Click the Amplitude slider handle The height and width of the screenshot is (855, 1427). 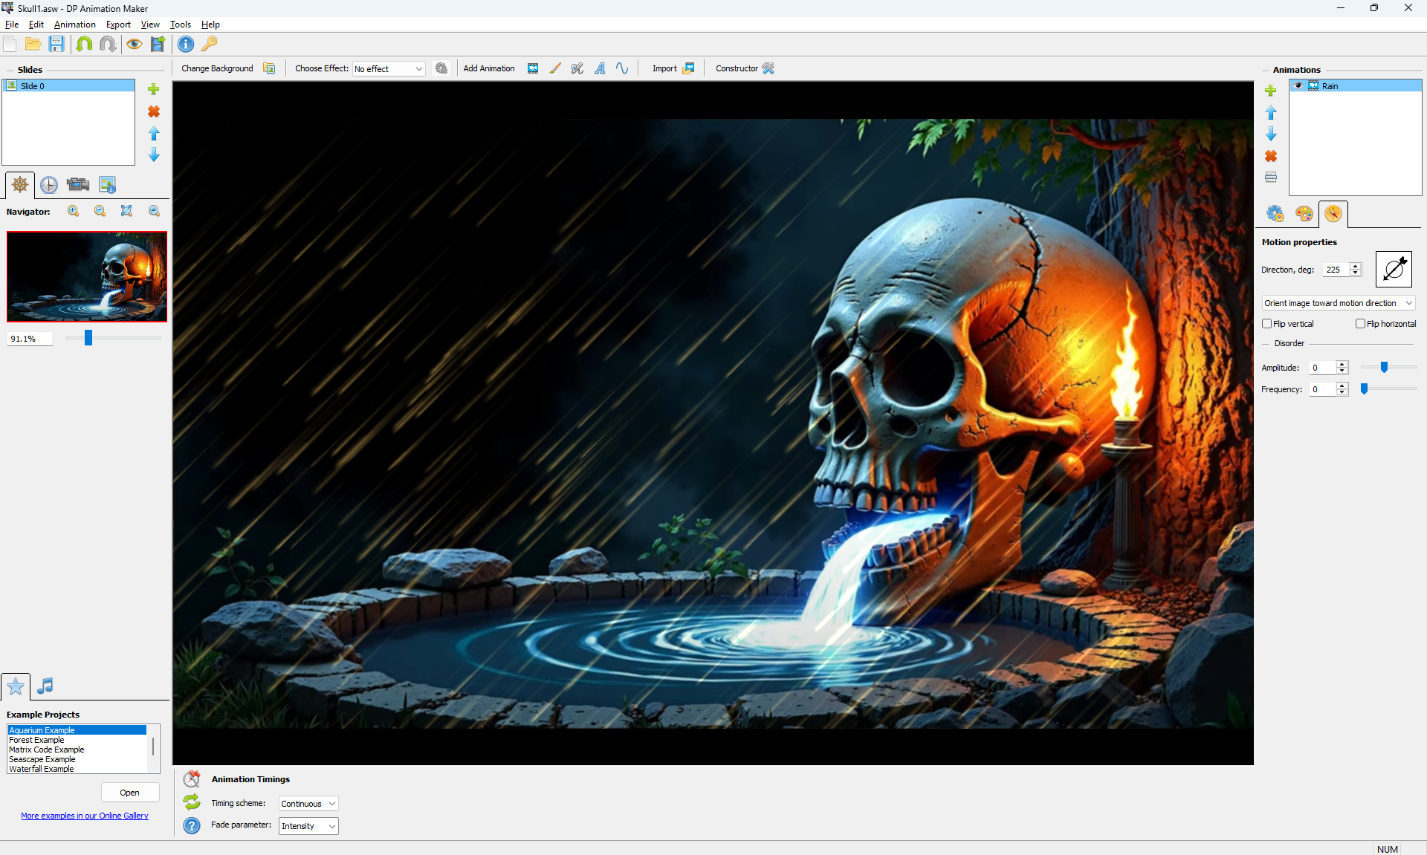1384,368
